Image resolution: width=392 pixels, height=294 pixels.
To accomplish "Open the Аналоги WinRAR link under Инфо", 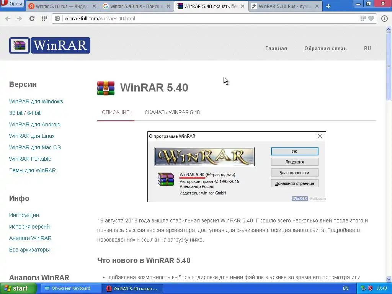I will [x=30, y=238].
